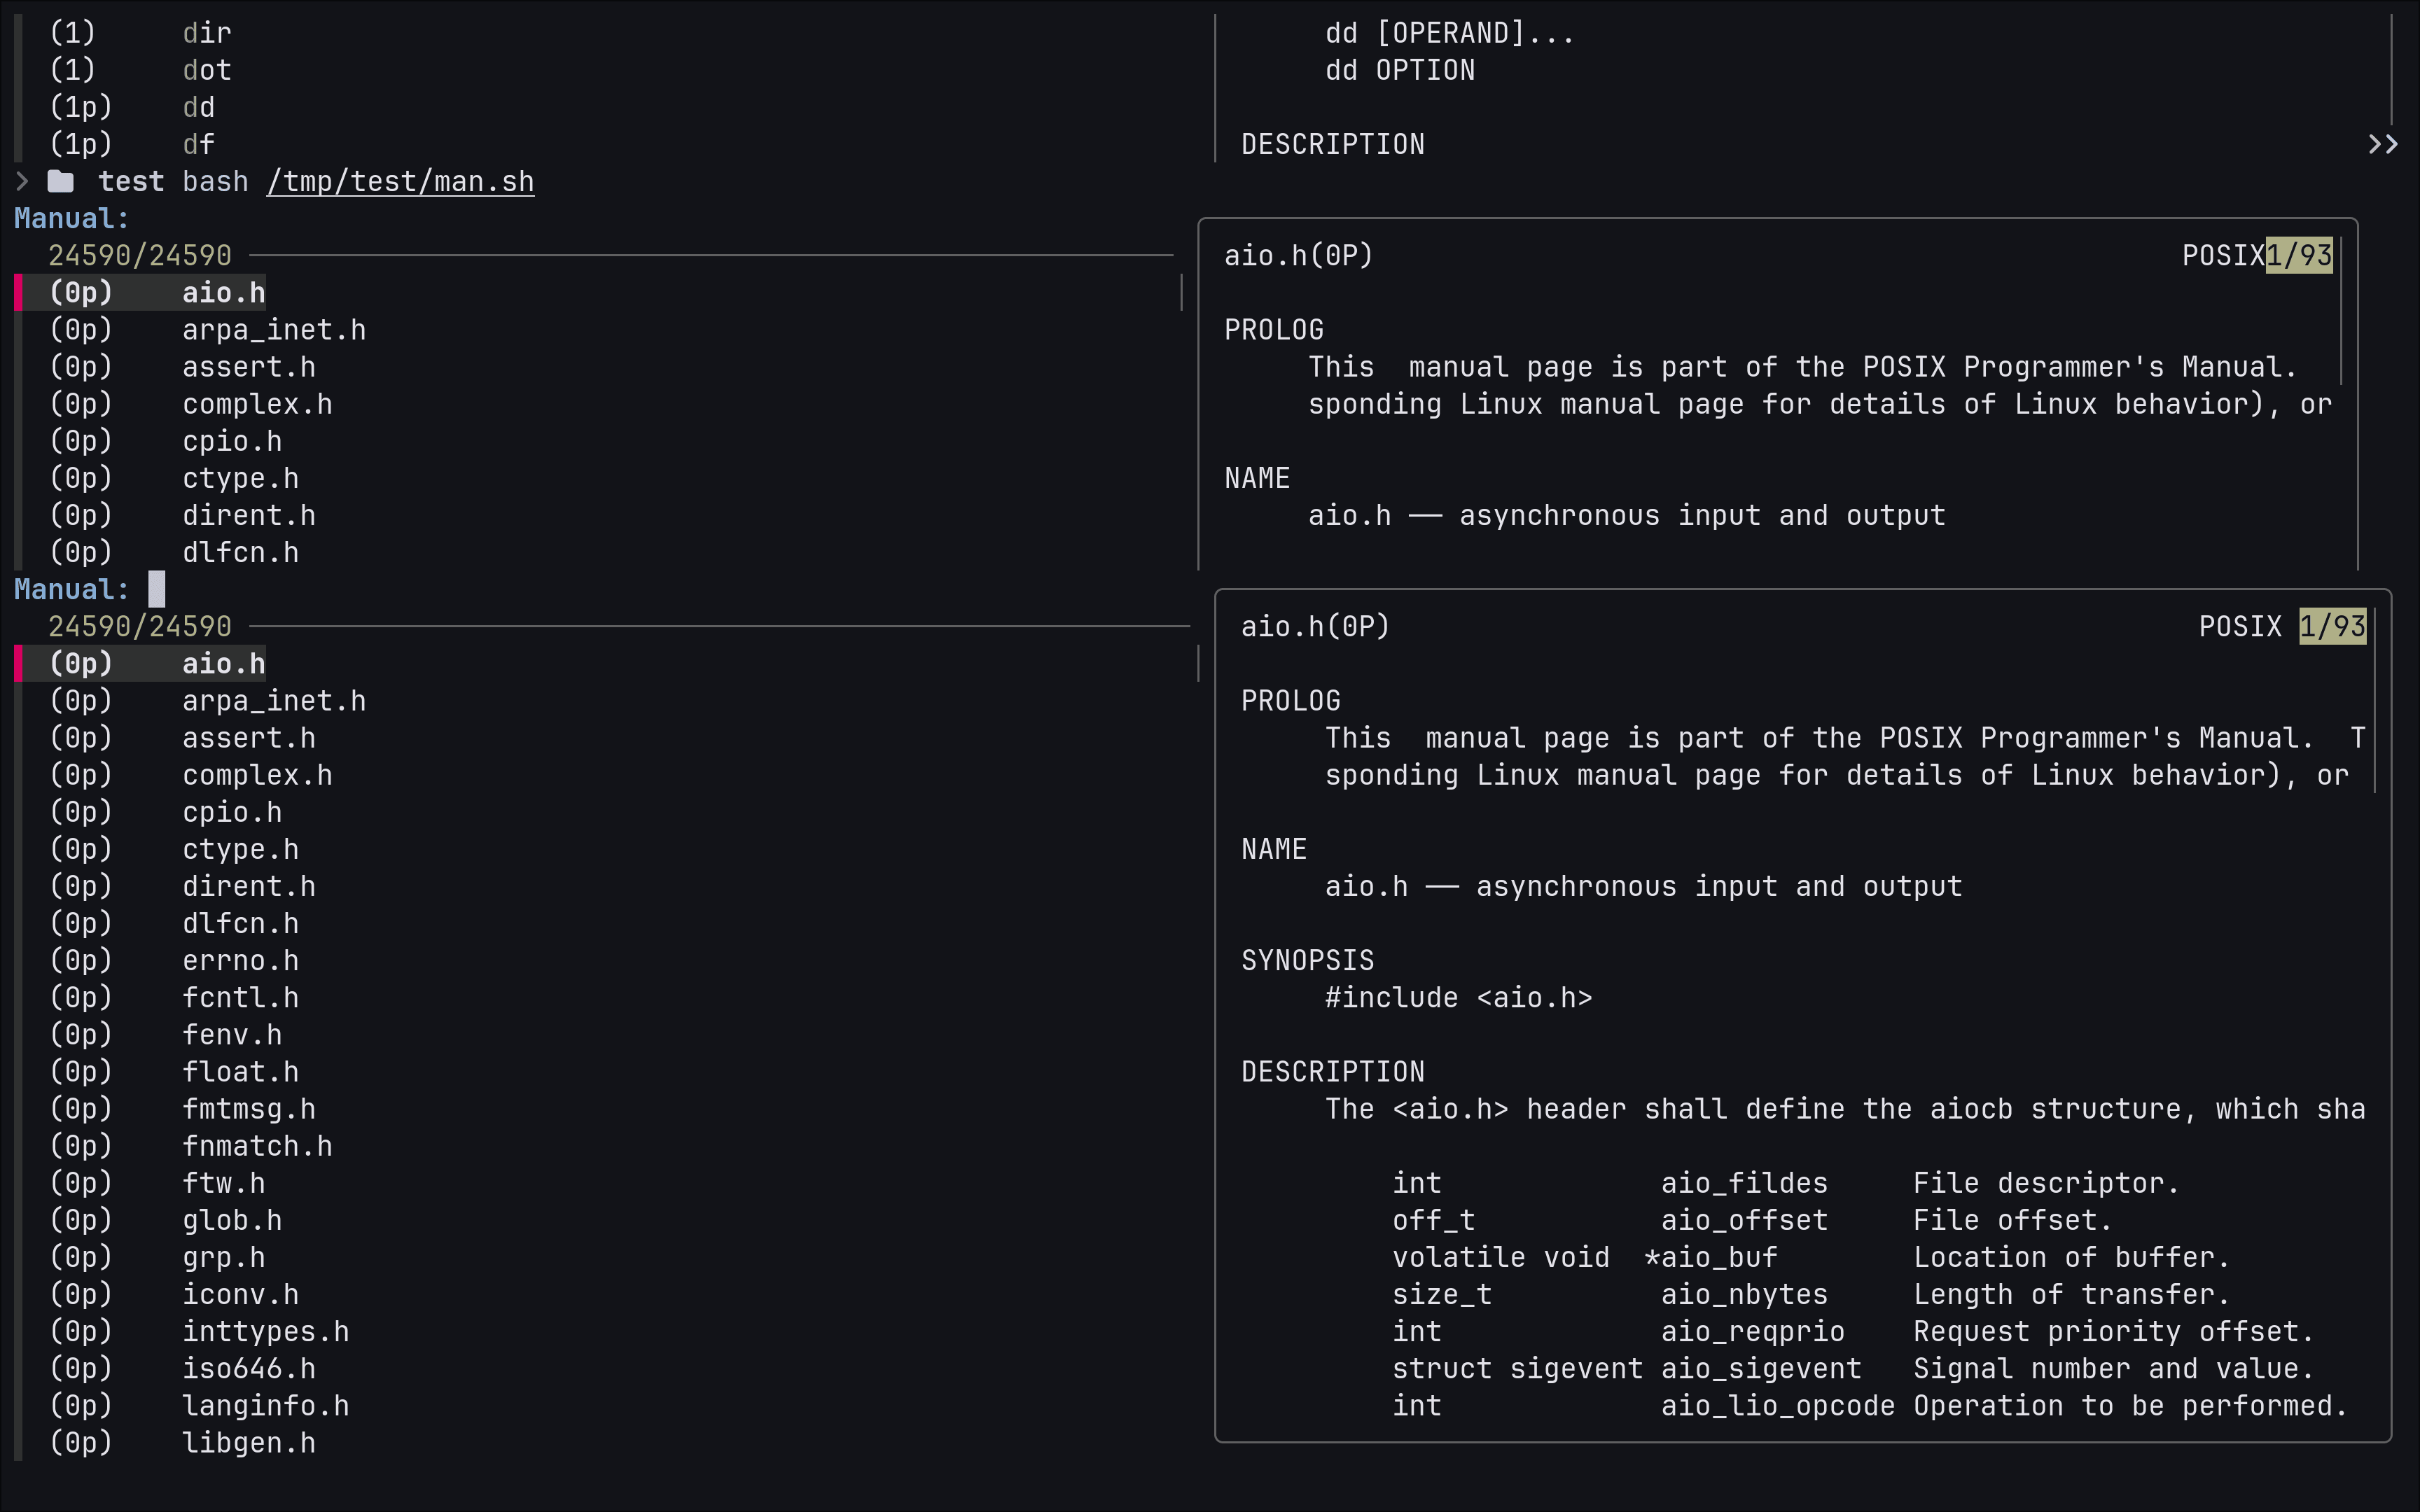Click the folder icon in the shell prompt
2420x1512 pixels.
coord(61,181)
